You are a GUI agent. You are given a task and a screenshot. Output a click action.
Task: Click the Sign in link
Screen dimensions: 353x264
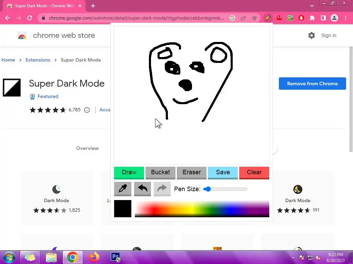coord(329,35)
